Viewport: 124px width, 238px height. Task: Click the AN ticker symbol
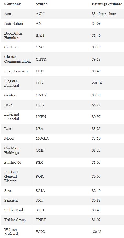[39, 23]
